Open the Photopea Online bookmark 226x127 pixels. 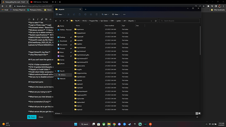[35, 10]
